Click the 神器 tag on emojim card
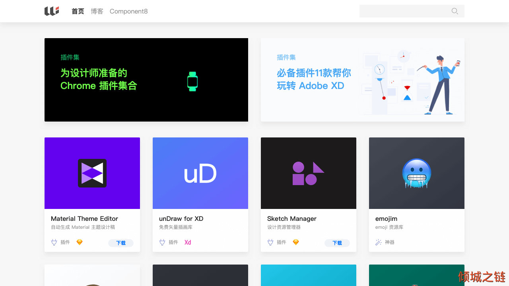The width and height of the screenshot is (509, 286). 390,242
